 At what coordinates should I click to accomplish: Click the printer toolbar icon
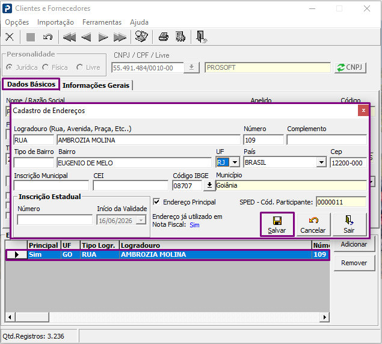pyautogui.click(x=164, y=37)
